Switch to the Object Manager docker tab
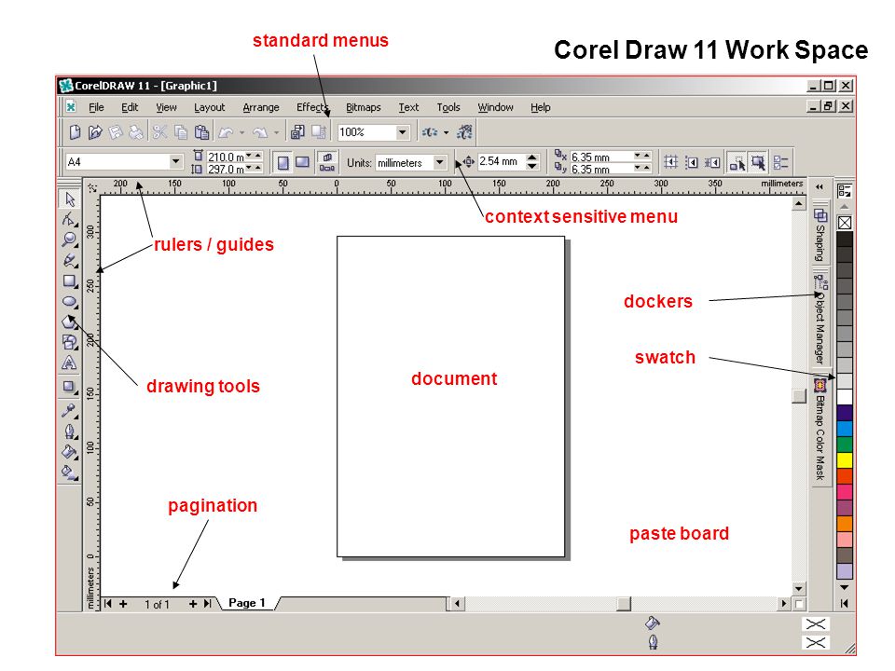Image resolution: width=895 pixels, height=671 pixels. pyautogui.click(x=820, y=320)
